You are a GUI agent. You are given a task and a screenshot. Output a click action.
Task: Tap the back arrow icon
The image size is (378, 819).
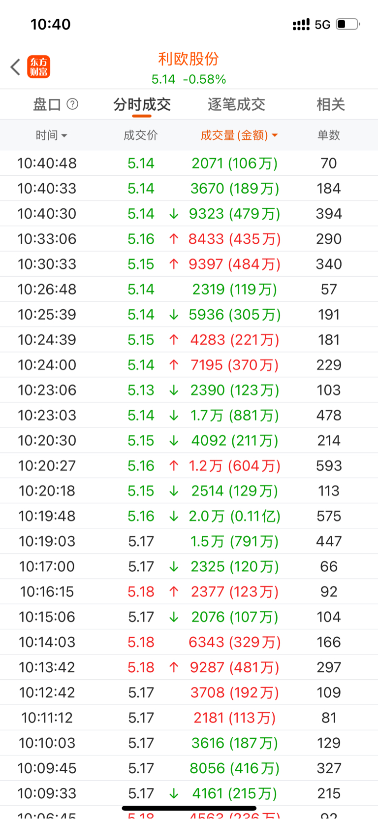tap(16, 67)
